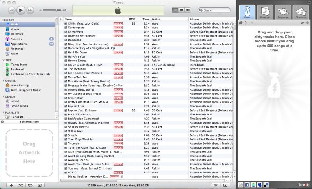
Task: Click the StumbleUpon icon in TuneUp
Action: pyautogui.click(x=253, y=185)
